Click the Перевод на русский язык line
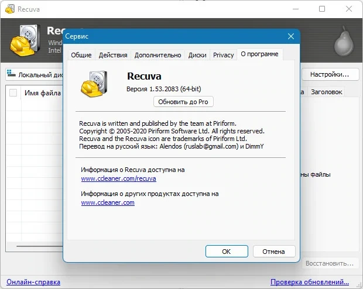The image size is (363, 289). tap(172, 146)
